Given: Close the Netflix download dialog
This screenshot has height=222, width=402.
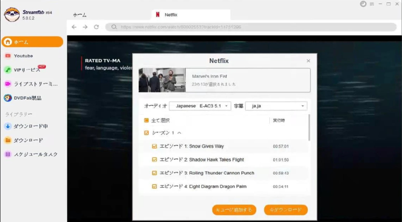Looking at the screenshot, I should point(308,61).
